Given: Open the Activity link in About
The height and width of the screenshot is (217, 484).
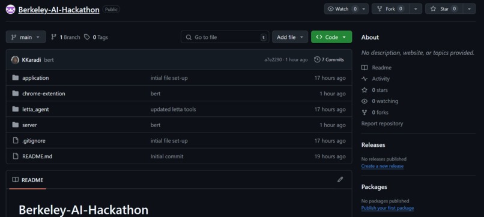Looking at the screenshot, I should coord(376,79).
